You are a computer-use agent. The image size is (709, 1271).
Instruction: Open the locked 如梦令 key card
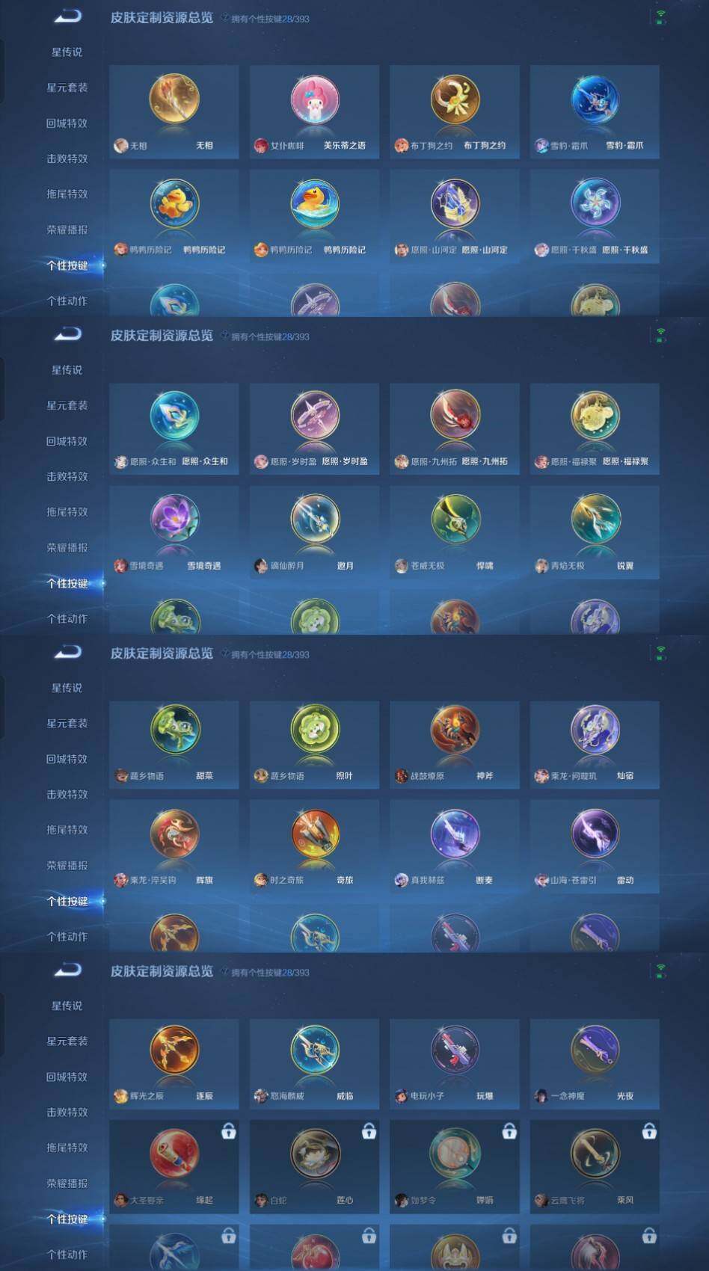(x=455, y=1166)
